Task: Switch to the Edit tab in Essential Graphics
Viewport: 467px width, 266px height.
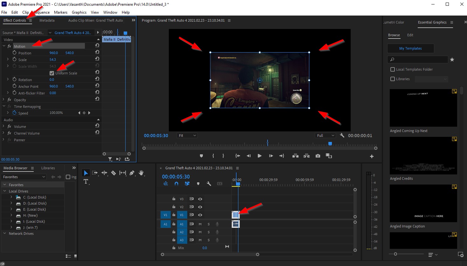Action: tap(410, 35)
